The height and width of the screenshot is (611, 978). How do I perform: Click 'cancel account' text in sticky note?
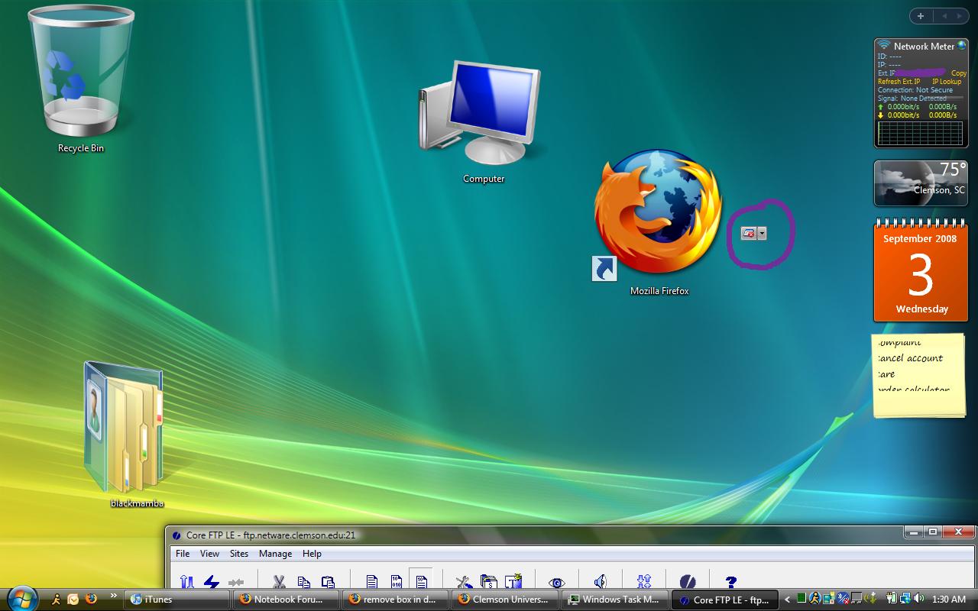910,358
